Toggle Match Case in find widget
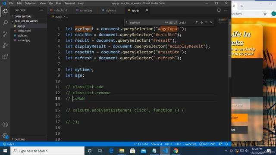Image resolution: width=276 pixels, height=155 pixels. point(166,22)
